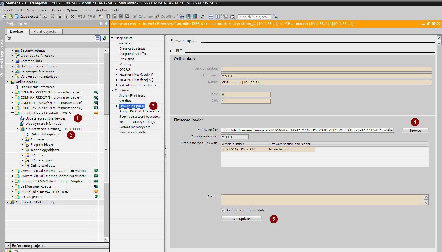The height and width of the screenshot is (252, 442).
Task: Collapse the Reference projects panel
Action: click(8, 246)
